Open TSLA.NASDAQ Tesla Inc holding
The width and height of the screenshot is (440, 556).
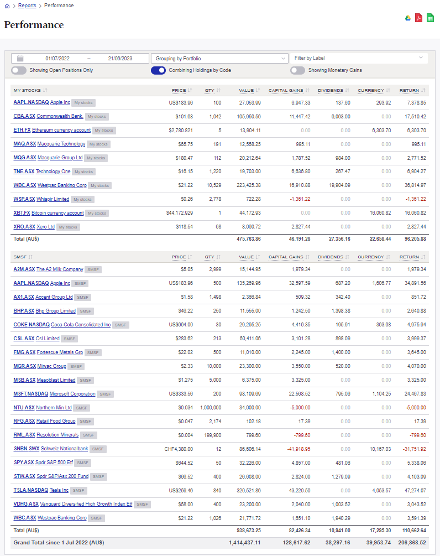(x=41, y=490)
